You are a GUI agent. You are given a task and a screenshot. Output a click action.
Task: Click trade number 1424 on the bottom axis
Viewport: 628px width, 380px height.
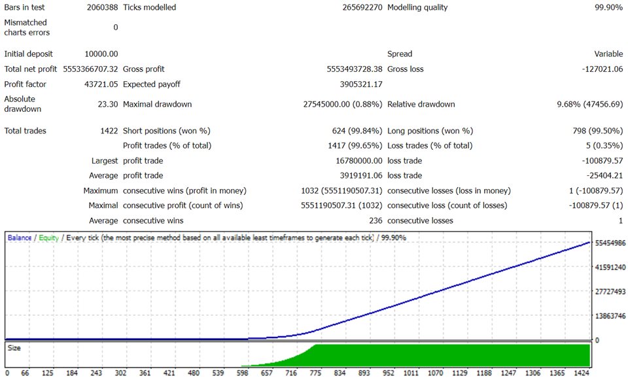point(582,373)
